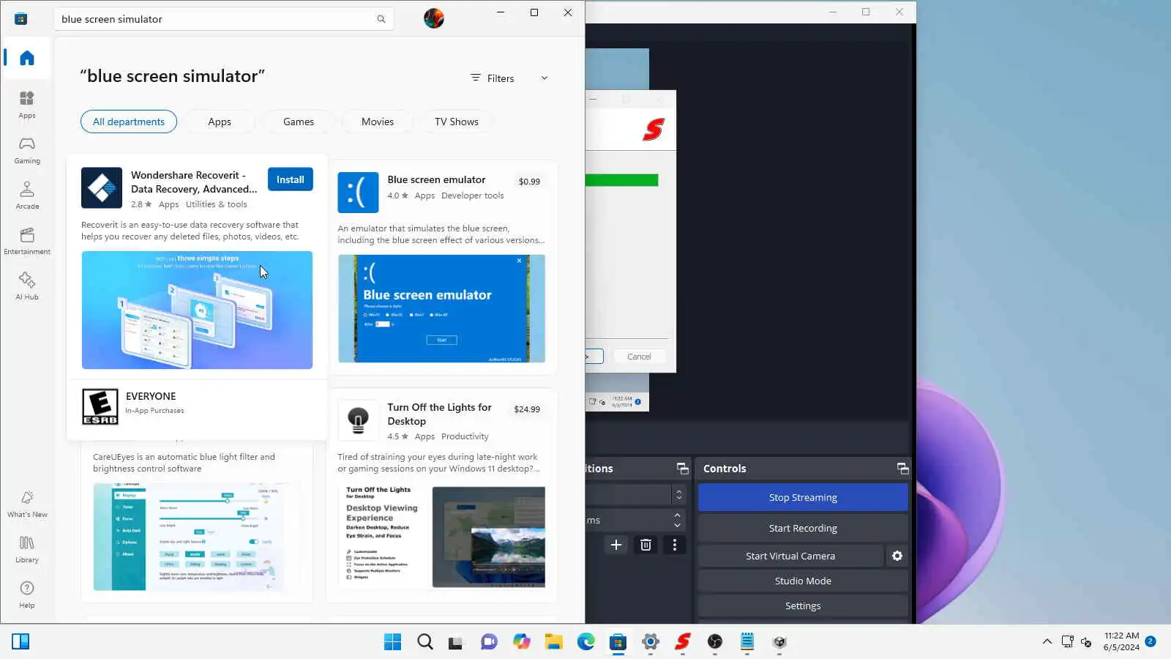Viewport: 1171px width, 659px height.
Task: Switch to the Movies filter tab
Action: pos(378,122)
